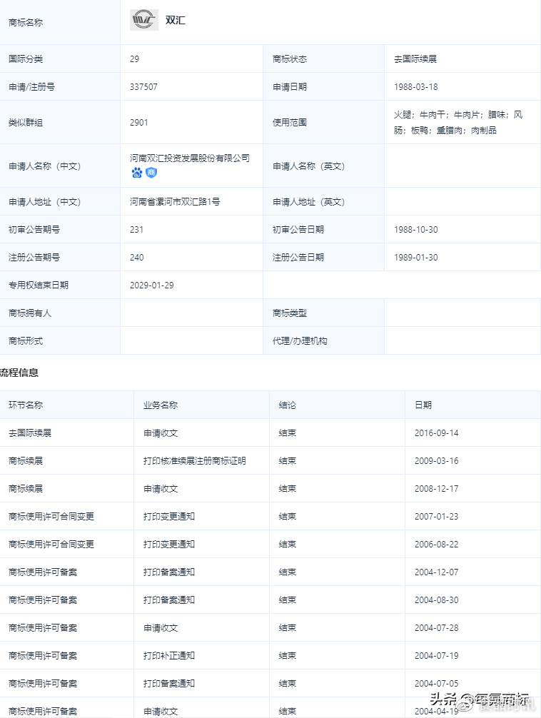
Task: Click the 商标拥有人 label
Action: click(x=30, y=313)
